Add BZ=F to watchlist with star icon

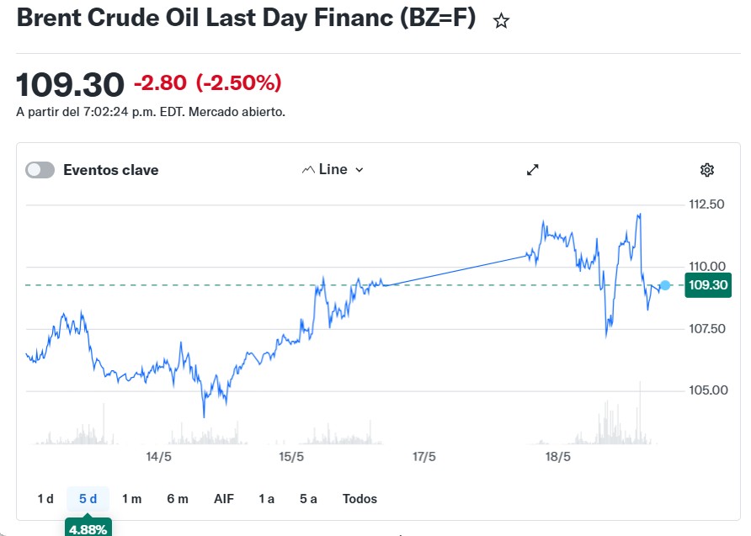pyautogui.click(x=501, y=21)
